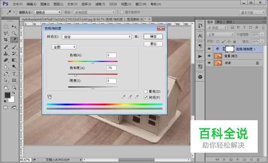Screen dimensions: 268x163
Task: Open the 样本 sample layers dropdown
Action: [94, 12]
